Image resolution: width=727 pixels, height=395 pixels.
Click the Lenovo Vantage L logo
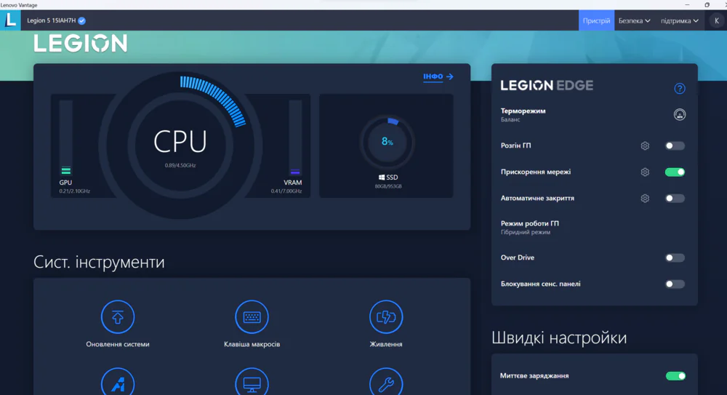pyautogui.click(x=10, y=20)
